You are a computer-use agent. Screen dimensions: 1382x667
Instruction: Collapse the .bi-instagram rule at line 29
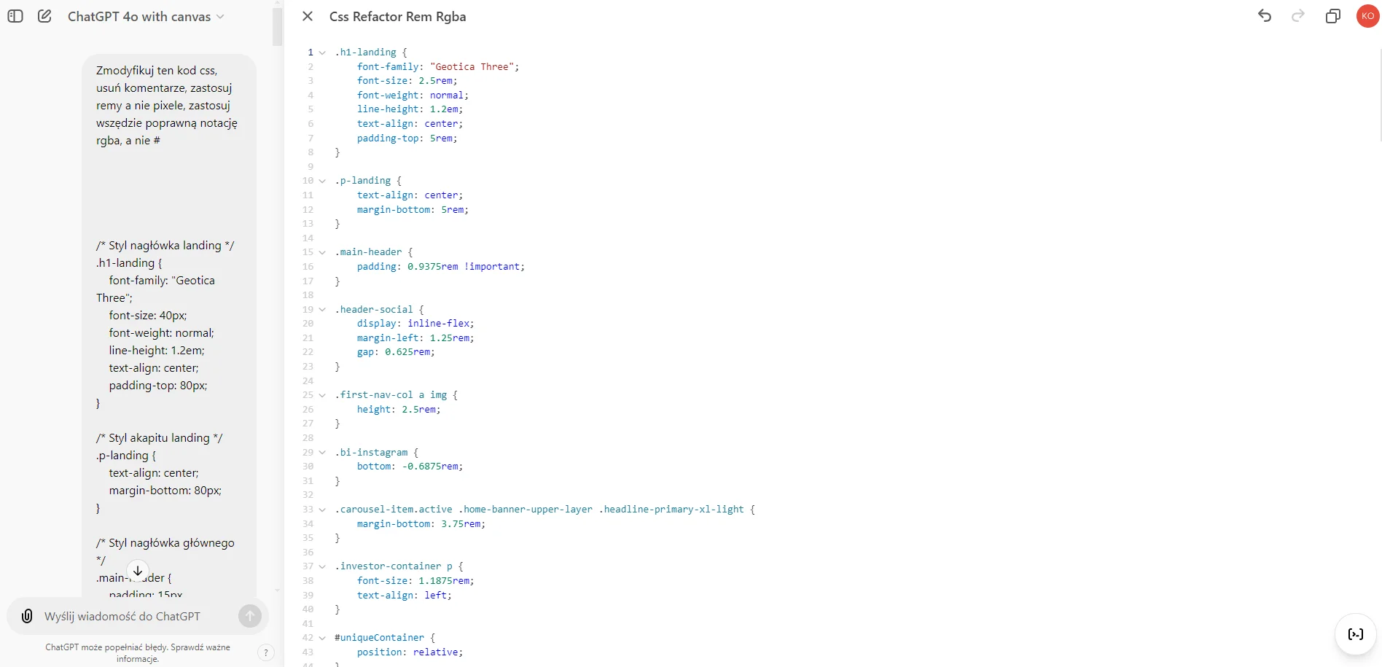pos(322,453)
